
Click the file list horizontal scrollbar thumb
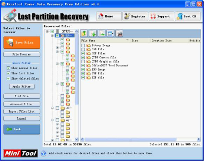pyautogui.click(x=130, y=139)
